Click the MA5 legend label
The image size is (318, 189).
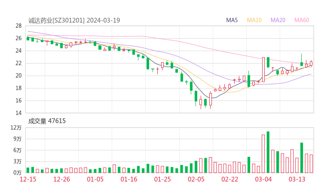(232, 20)
